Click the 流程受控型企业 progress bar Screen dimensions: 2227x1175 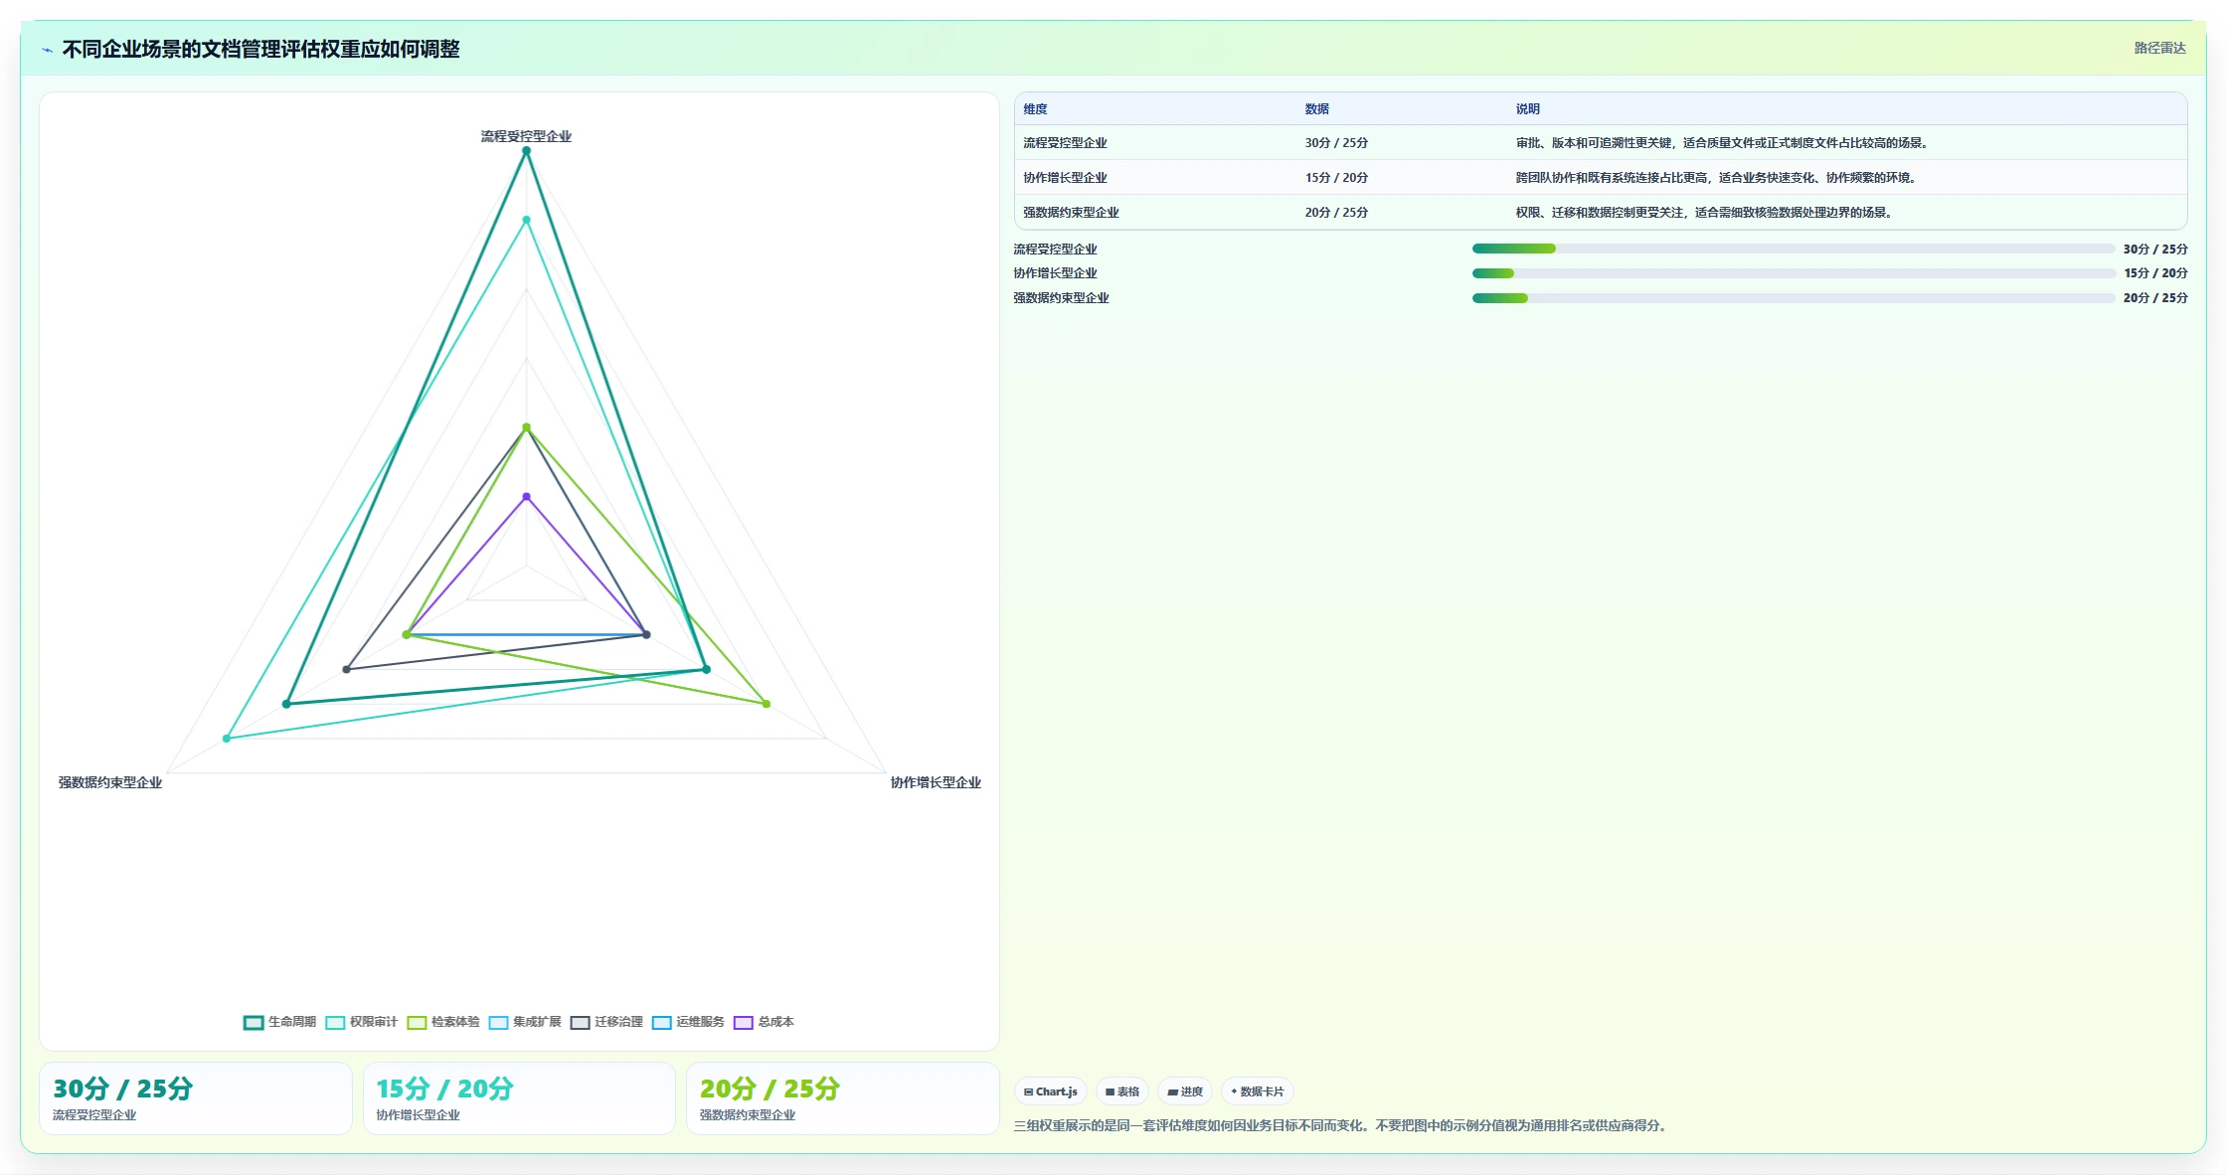point(1793,249)
